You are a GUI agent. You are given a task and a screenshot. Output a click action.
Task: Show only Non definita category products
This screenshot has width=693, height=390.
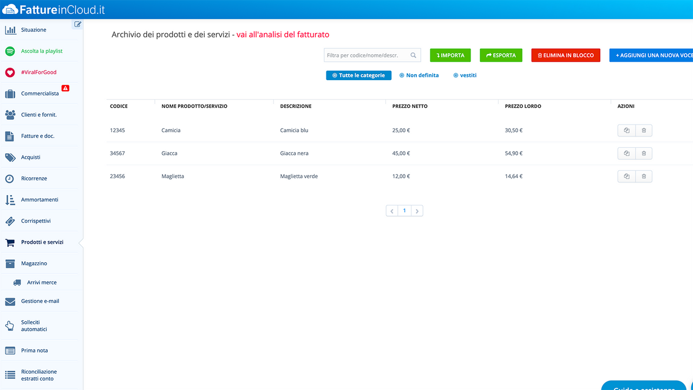(419, 75)
